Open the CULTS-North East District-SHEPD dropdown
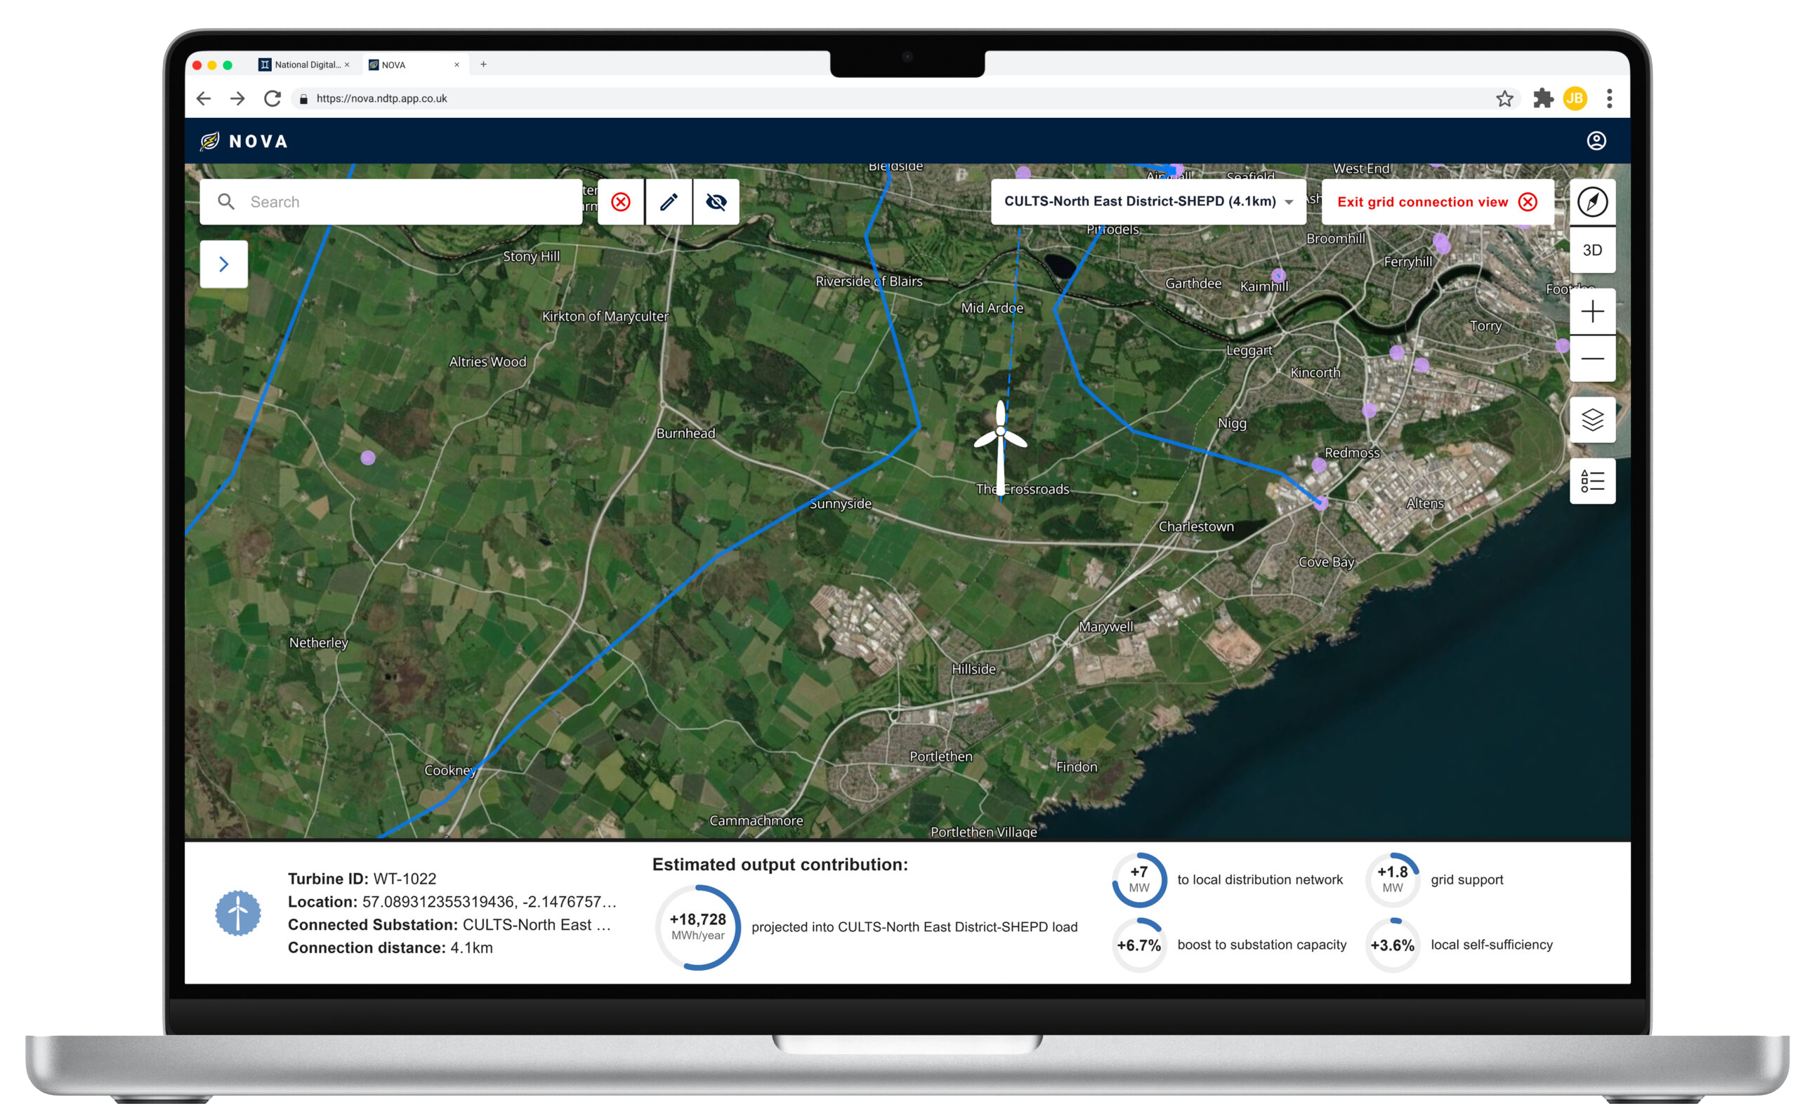The width and height of the screenshot is (1798, 1118). tap(1148, 201)
